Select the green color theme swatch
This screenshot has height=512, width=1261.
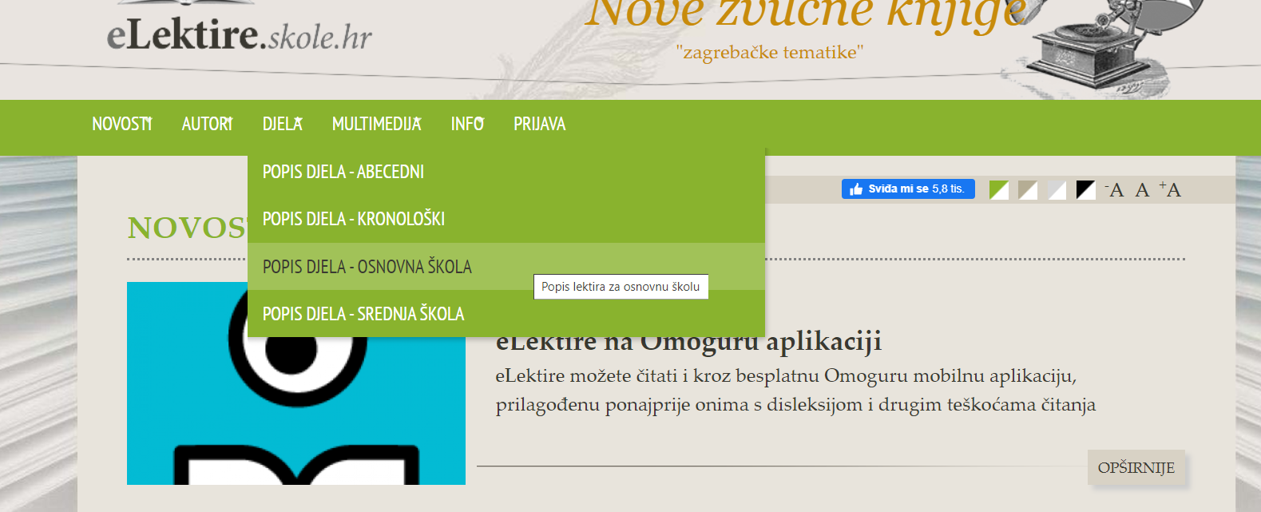[998, 190]
